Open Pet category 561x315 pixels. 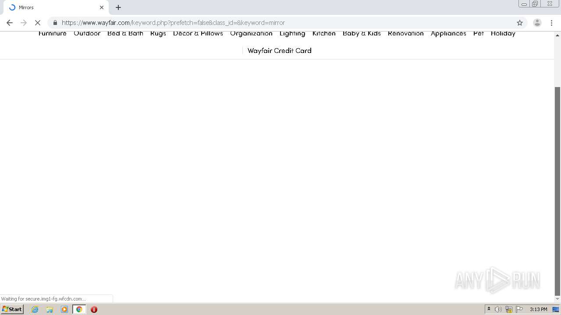(x=479, y=34)
